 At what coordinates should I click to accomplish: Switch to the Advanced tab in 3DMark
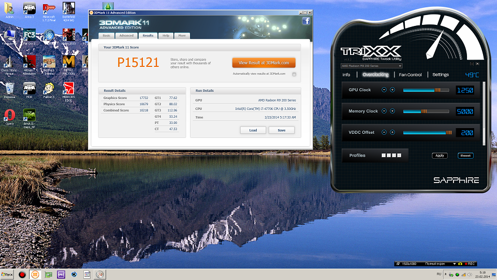pyautogui.click(x=126, y=36)
